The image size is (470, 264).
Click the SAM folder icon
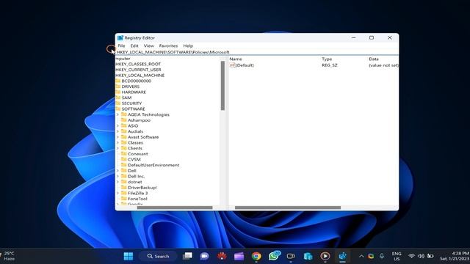117,98
